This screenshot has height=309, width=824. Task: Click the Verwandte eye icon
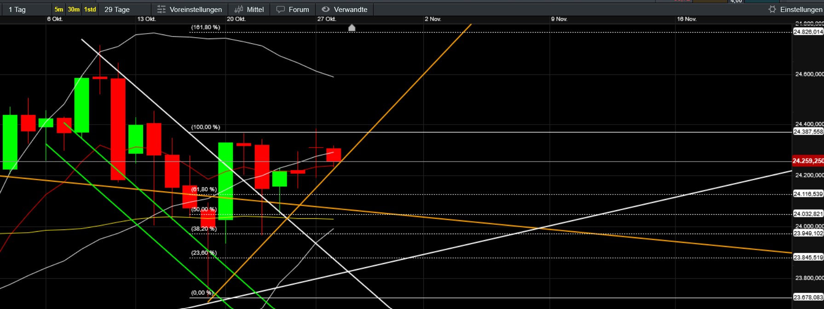pyautogui.click(x=326, y=9)
